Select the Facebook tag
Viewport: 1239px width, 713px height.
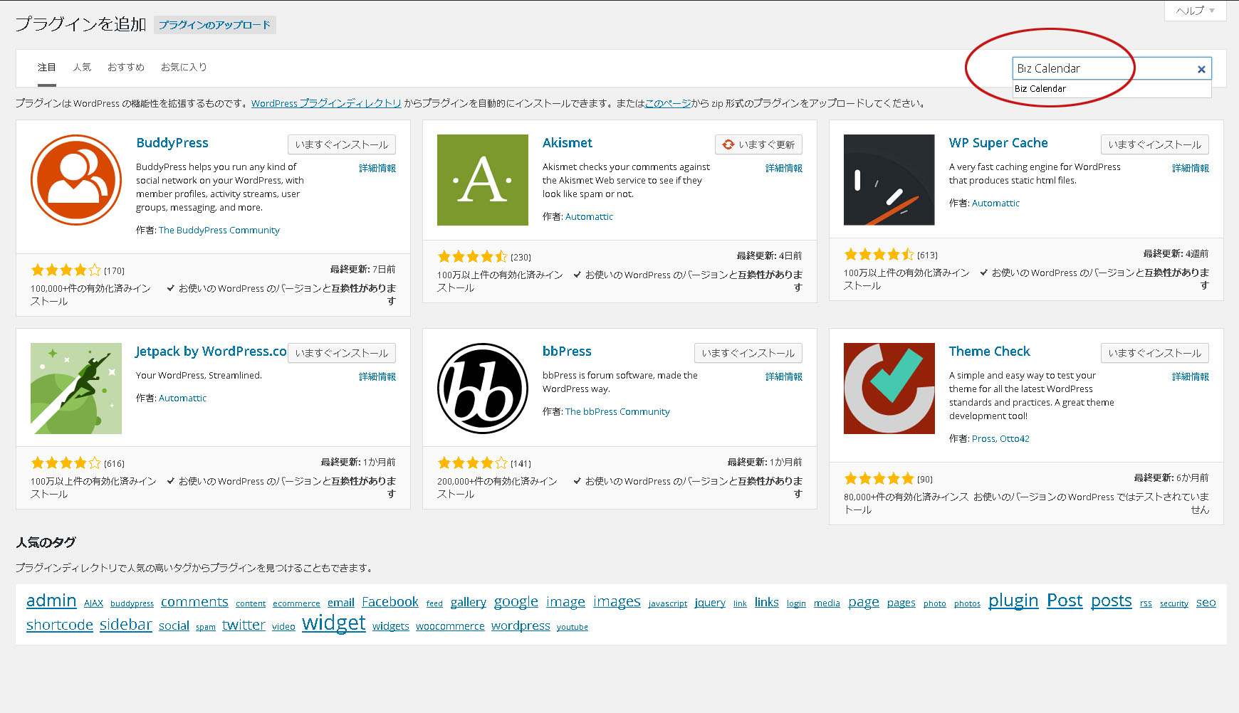(x=390, y=602)
